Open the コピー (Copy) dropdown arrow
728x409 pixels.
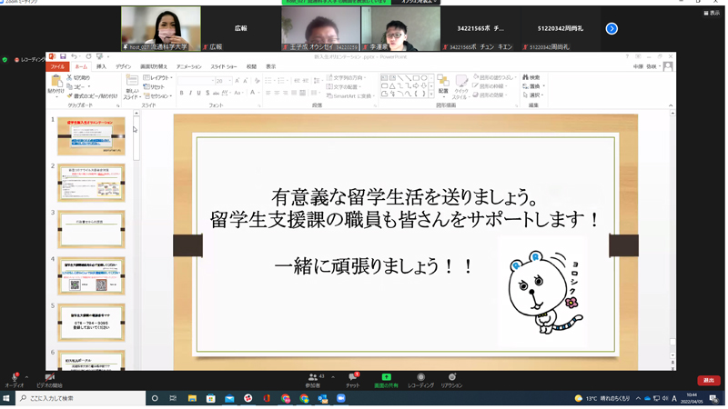coord(88,86)
